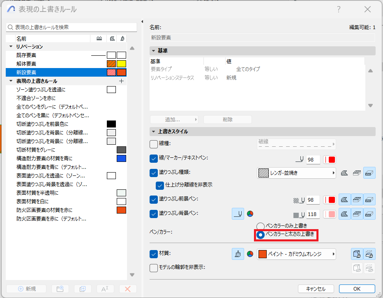Screen dimensions: 383x298
Task: Click the surface column header icon
Action: (122, 39)
